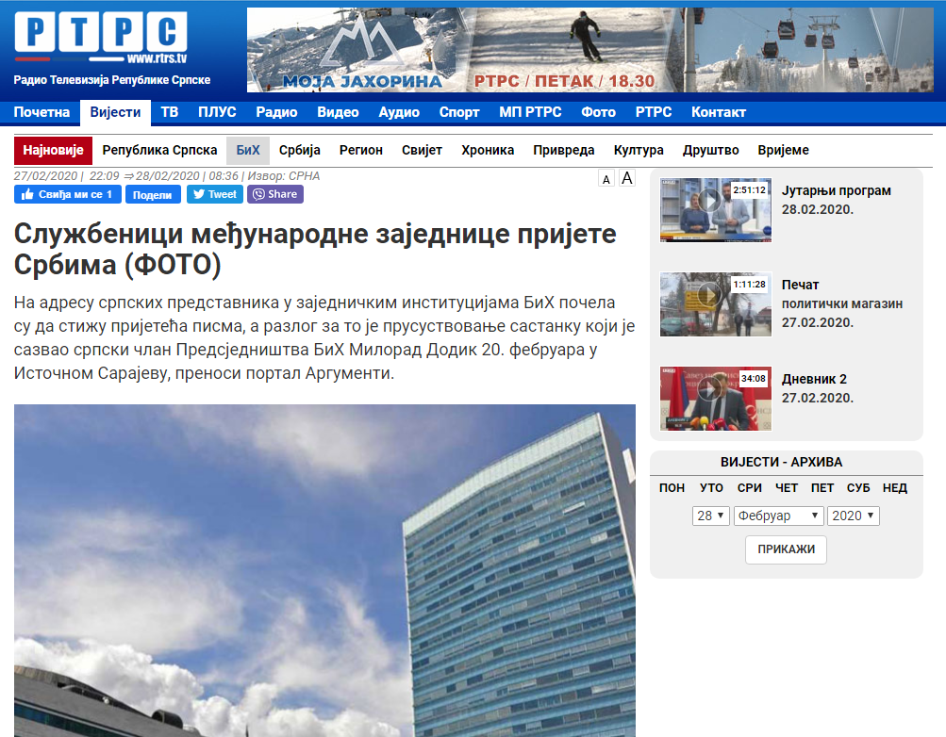Select ПЛУС in the main menu
The width and height of the screenshot is (946, 737).
(x=217, y=112)
